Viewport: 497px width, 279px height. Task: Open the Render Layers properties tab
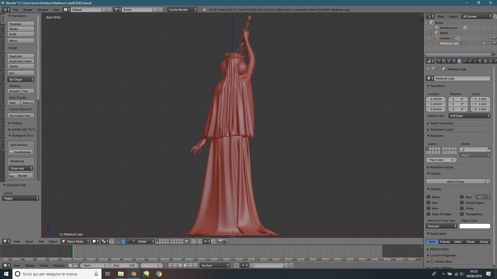click(444, 61)
